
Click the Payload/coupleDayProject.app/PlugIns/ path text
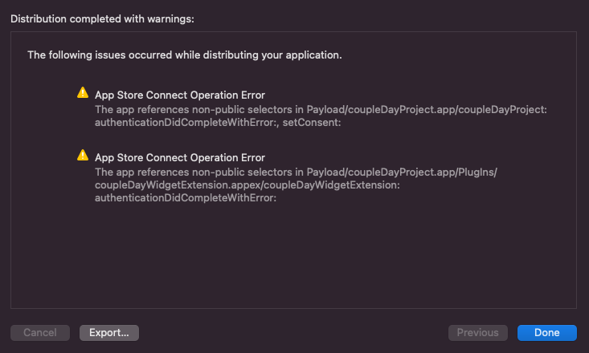coord(402,172)
